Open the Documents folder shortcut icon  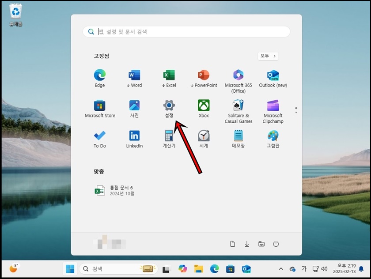(x=232, y=244)
